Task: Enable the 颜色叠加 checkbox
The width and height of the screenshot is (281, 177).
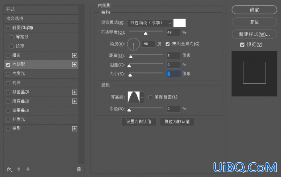Action: [x=8, y=92]
